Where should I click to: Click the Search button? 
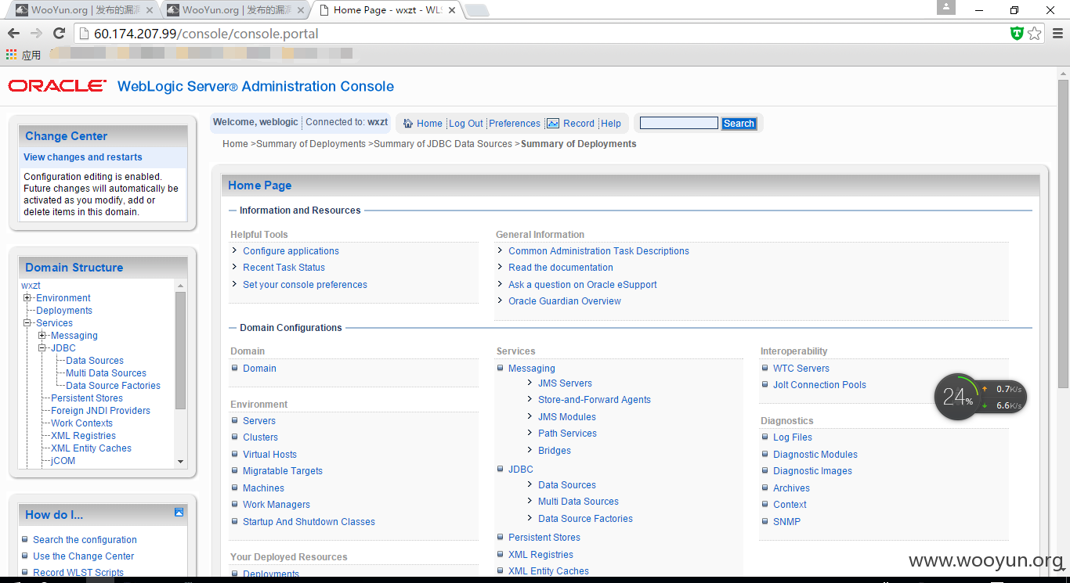click(739, 124)
